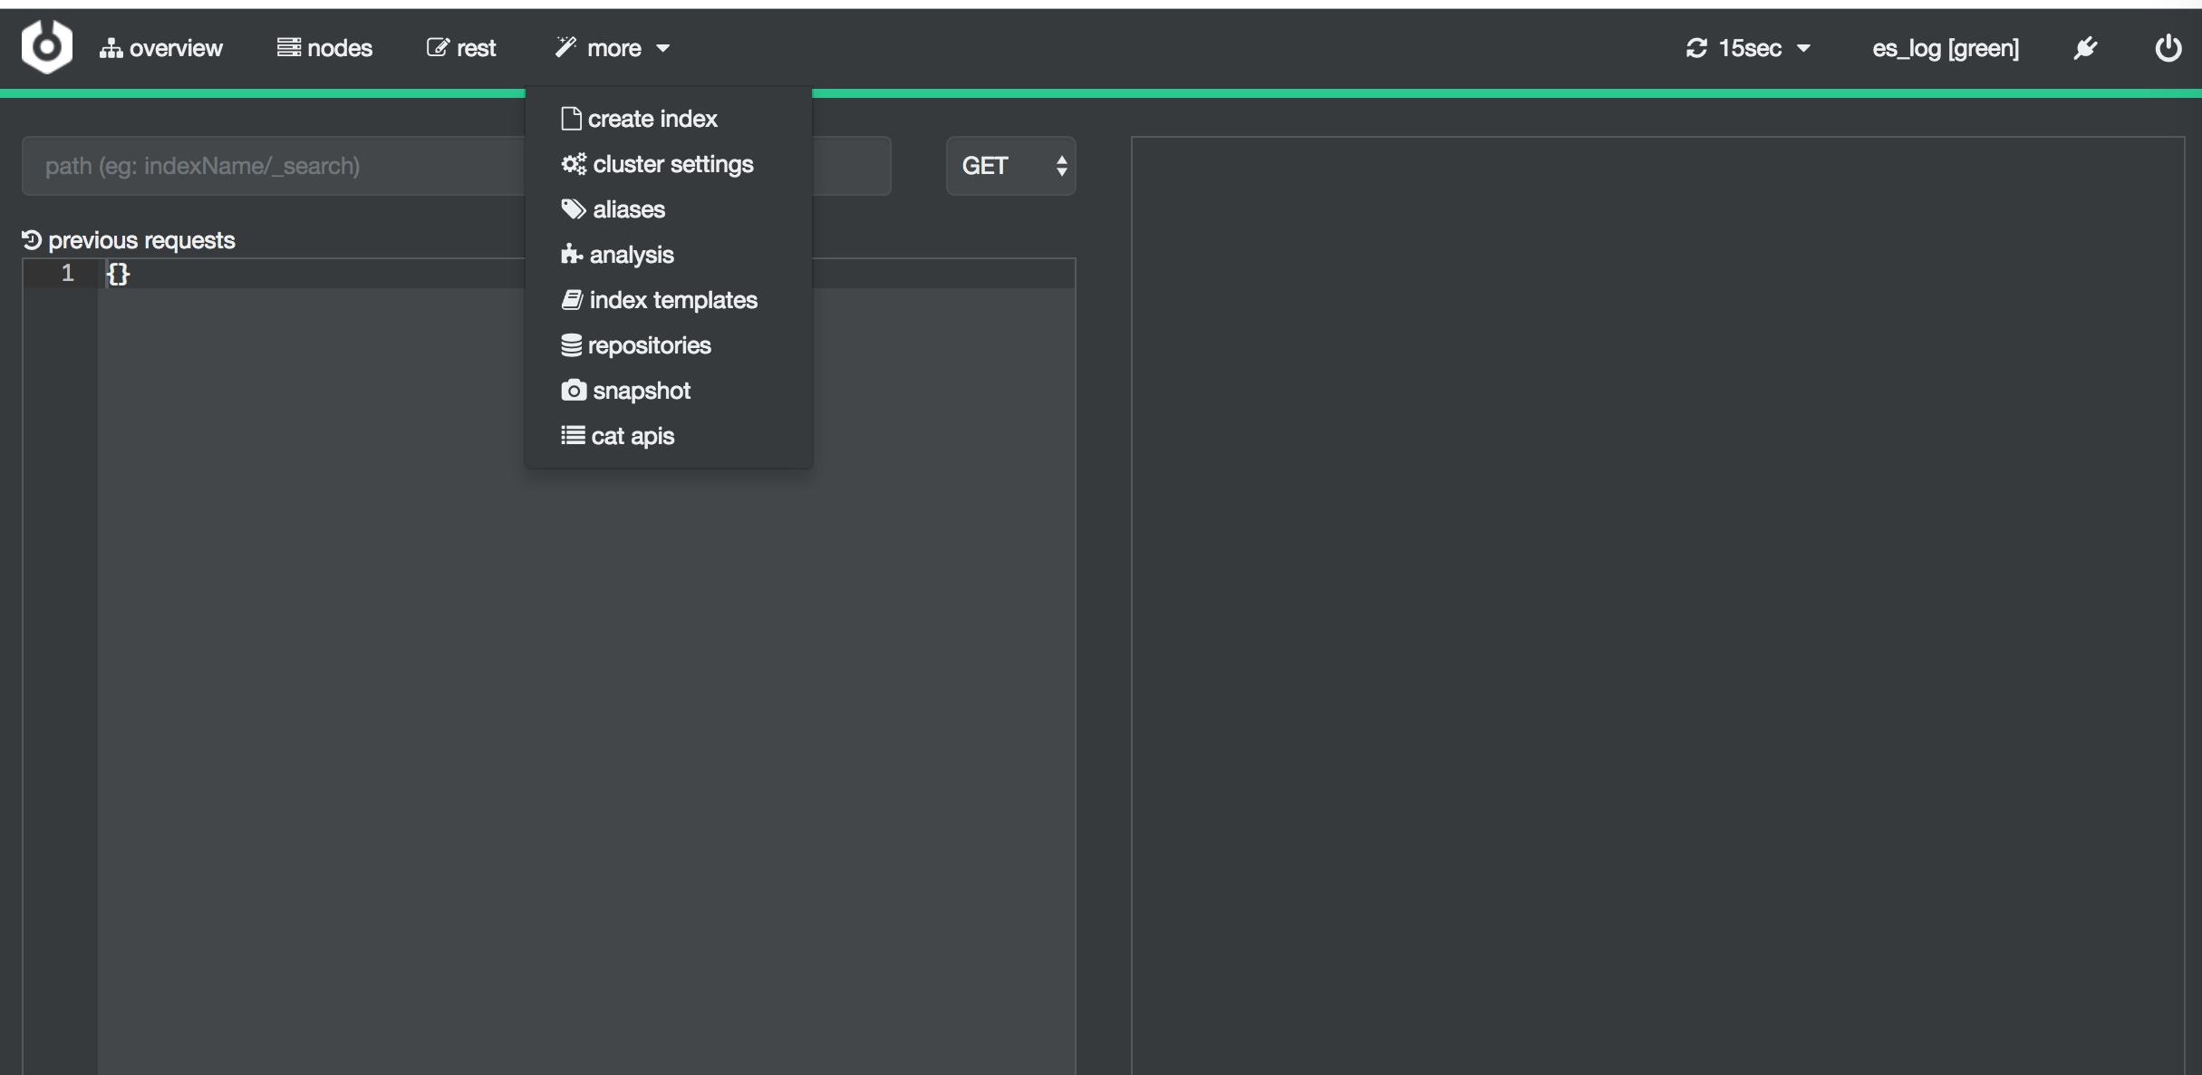The width and height of the screenshot is (2202, 1075).
Task: Open the overview page
Action: (x=161, y=48)
